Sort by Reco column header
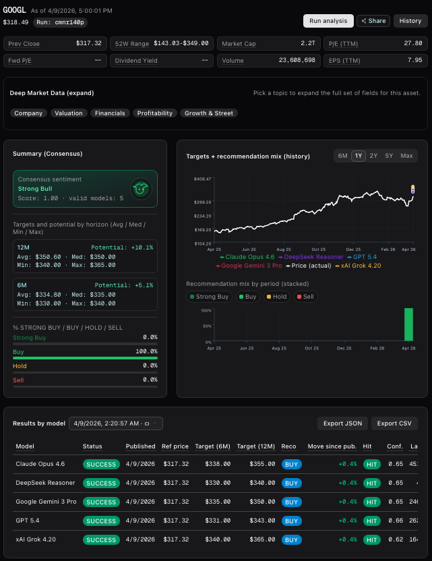 [288, 446]
